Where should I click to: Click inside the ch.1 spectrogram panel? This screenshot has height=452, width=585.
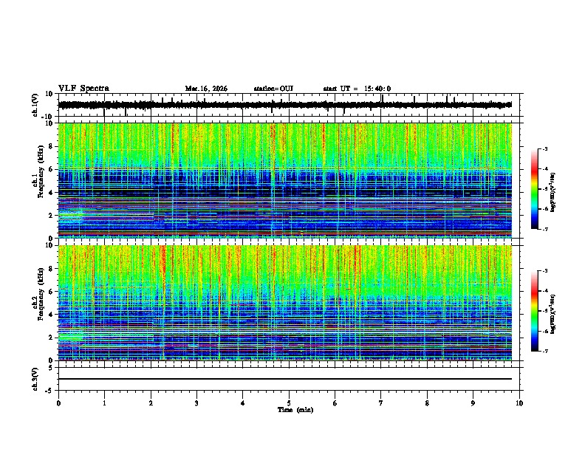[x=285, y=180]
